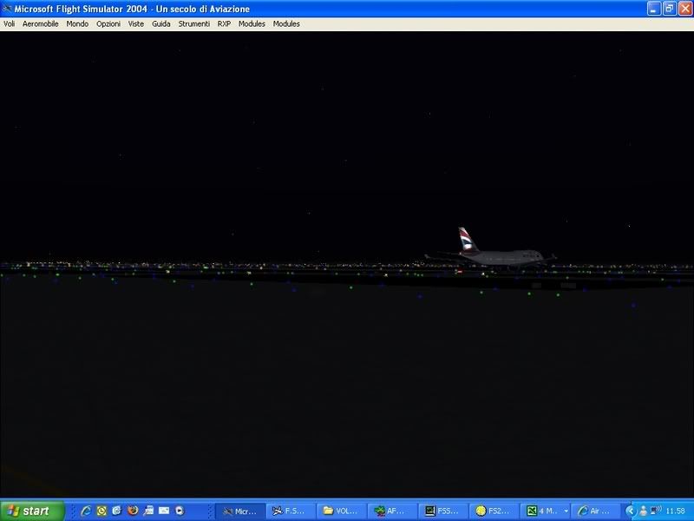Open the RXP menu
The height and width of the screenshot is (521, 694).
(x=224, y=24)
